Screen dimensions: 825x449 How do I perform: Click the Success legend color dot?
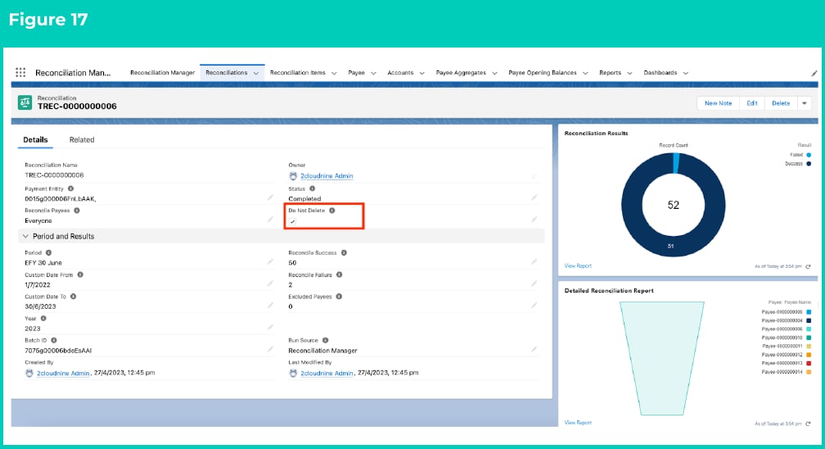click(x=809, y=164)
